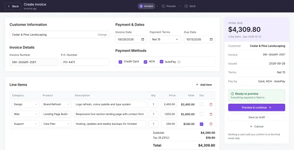Edit the 240.00 price field
This screenshot has width=294, height=150.
tap(169, 124)
